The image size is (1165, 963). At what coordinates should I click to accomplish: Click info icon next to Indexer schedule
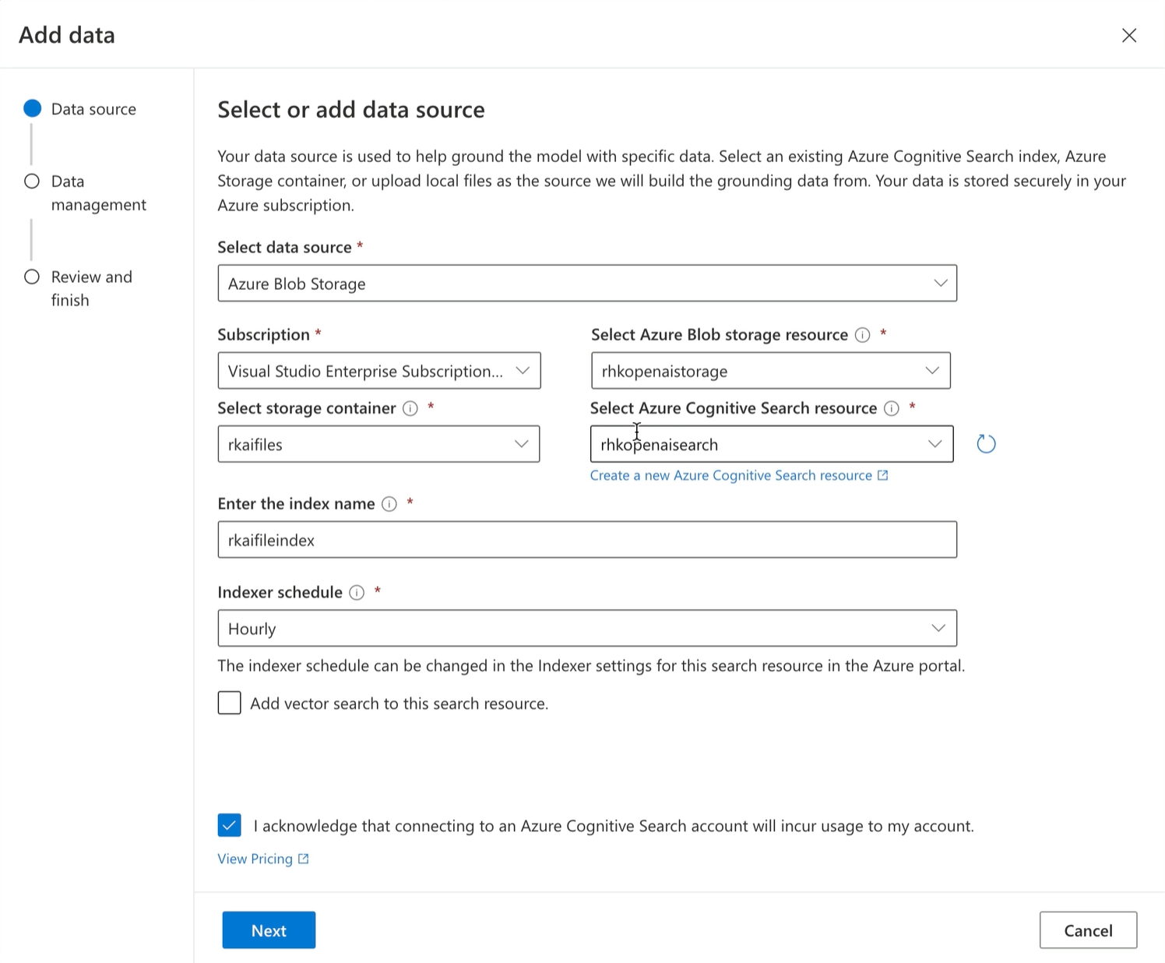point(357,593)
